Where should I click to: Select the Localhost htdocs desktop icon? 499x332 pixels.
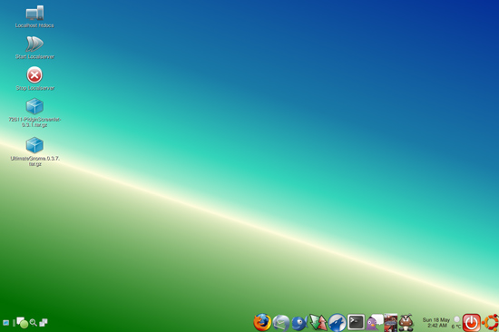click(x=34, y=16)
